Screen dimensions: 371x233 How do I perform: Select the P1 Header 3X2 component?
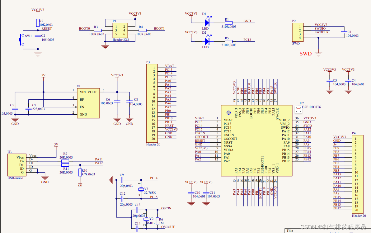(x=120, y=30)
